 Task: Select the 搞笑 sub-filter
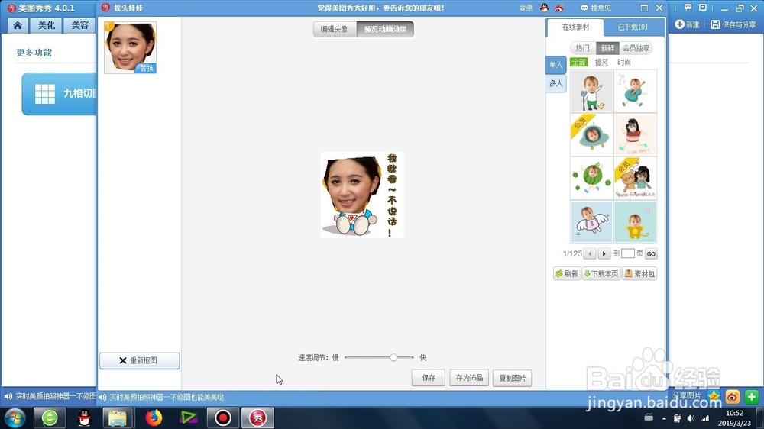click(601, 63)
